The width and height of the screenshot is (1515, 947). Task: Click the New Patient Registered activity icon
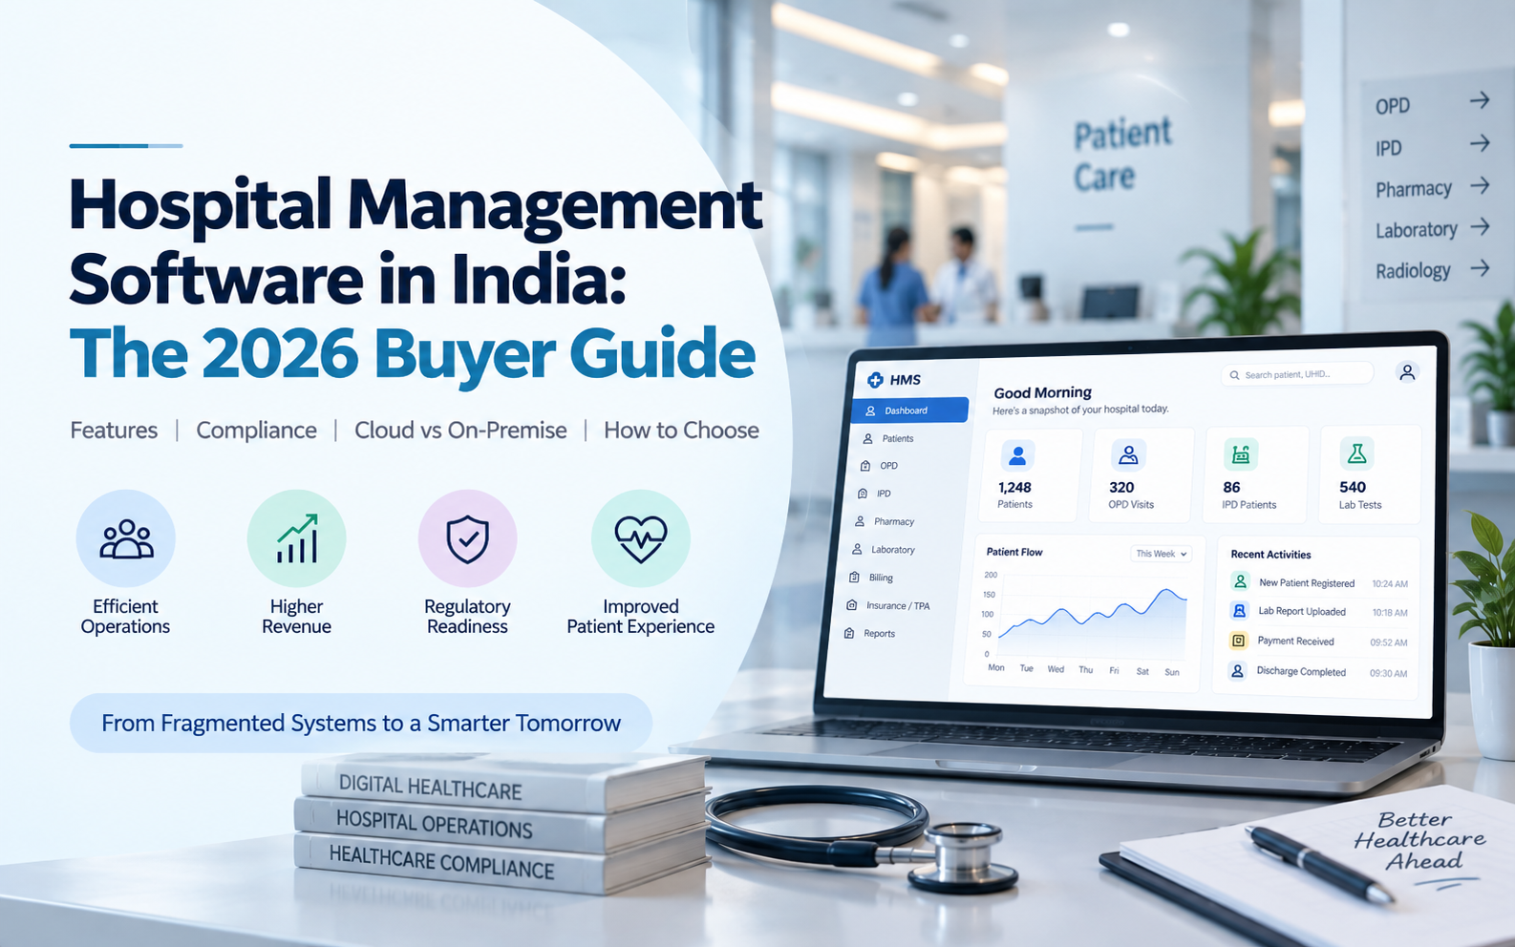1240,581
